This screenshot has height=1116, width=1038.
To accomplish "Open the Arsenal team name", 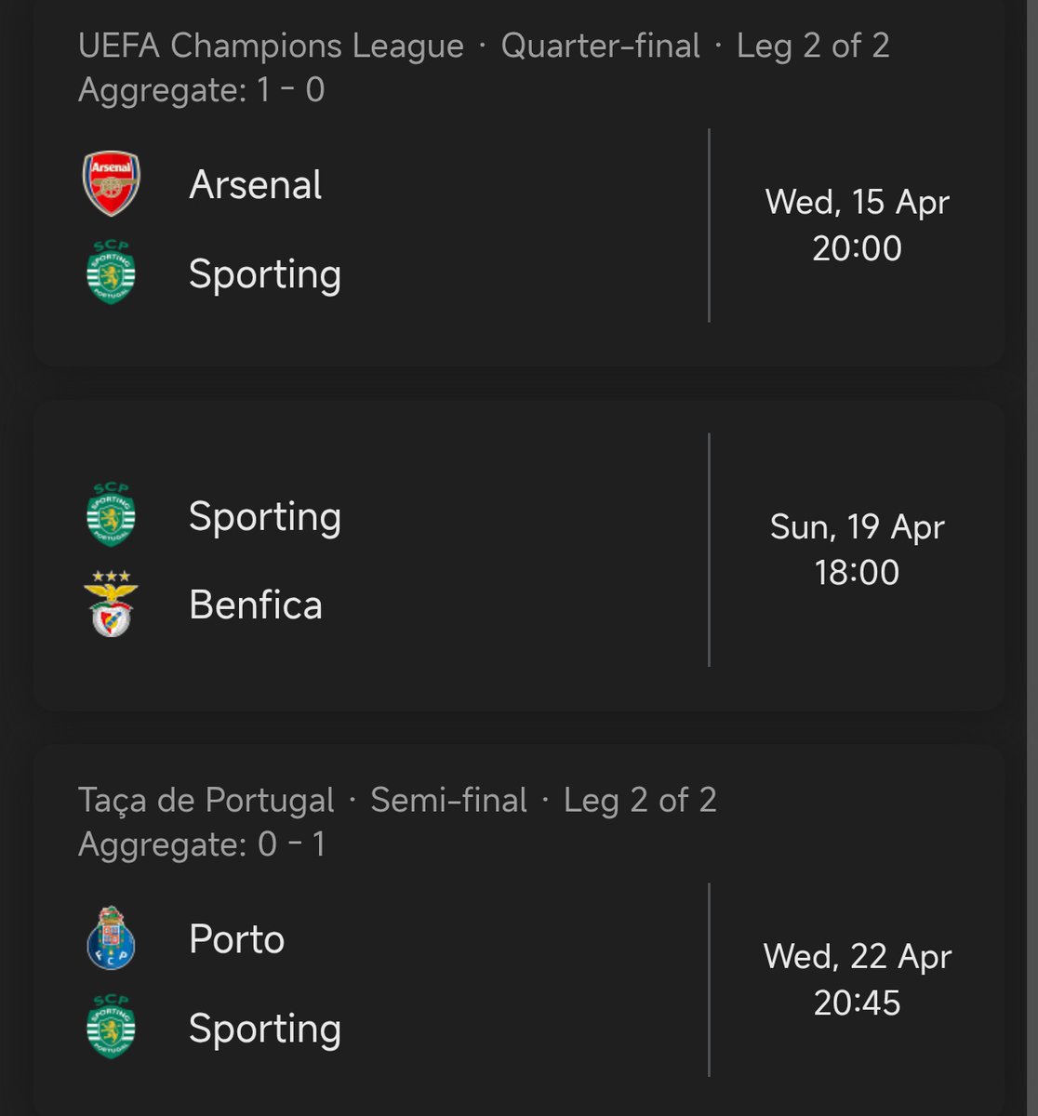I will (255, 184).
